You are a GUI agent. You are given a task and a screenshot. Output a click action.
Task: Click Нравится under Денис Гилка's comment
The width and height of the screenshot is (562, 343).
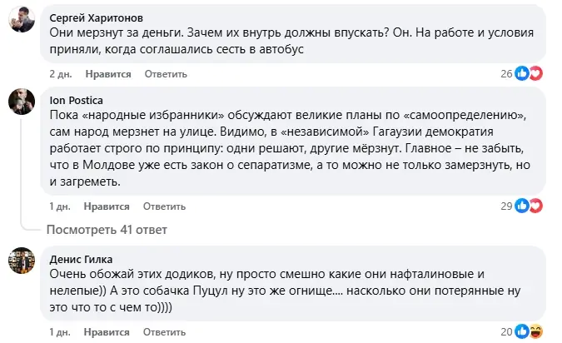(x=107, y=332)
